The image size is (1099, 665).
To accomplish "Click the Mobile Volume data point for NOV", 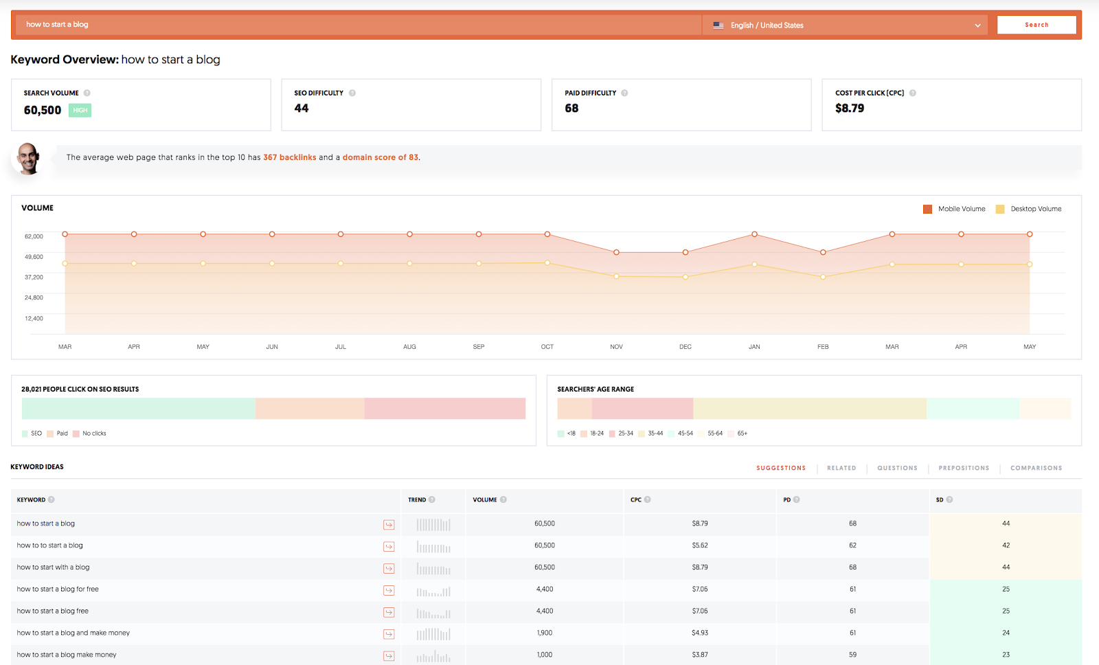I will (x=616, y=252).
